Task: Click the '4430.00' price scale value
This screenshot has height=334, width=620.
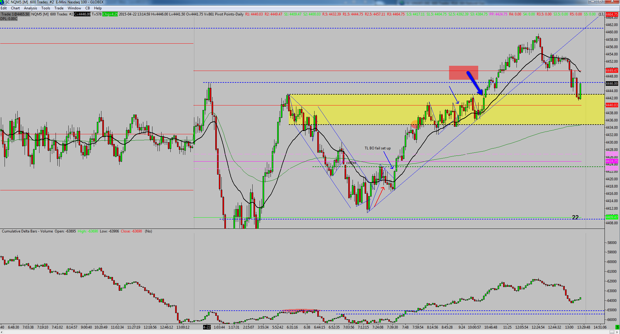Action: pyautogui.click(x=612, y=142)
